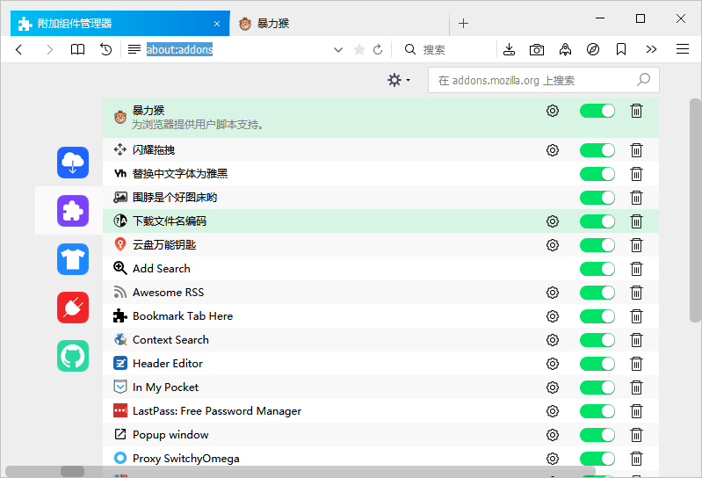The width and height of the screenshot is (702, 478).
Task: Open options gear for Context Search
Action: tap(553, 340)
